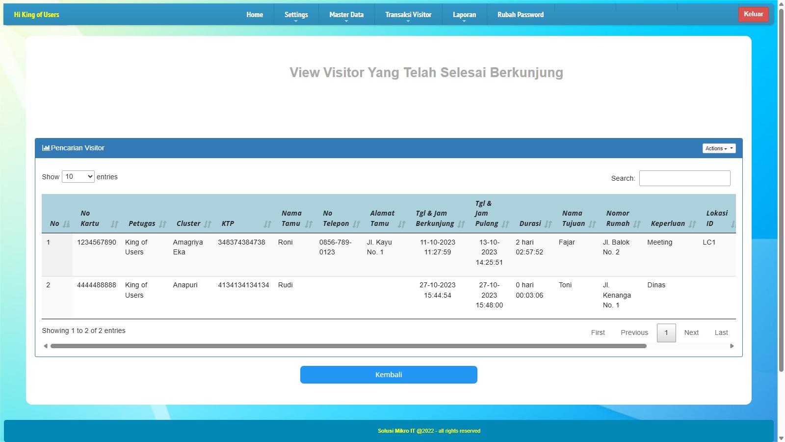The height and width of the screenshot is (442, 785).
Task: Click the Durasi column sort icon
Action: coord(549,224)
